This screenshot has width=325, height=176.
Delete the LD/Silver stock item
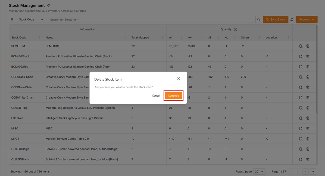click(x=308, y=118)
